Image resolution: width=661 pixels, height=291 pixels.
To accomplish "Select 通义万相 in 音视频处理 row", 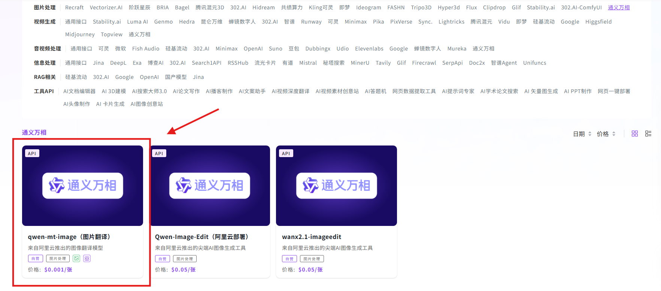I will (483, 49).
